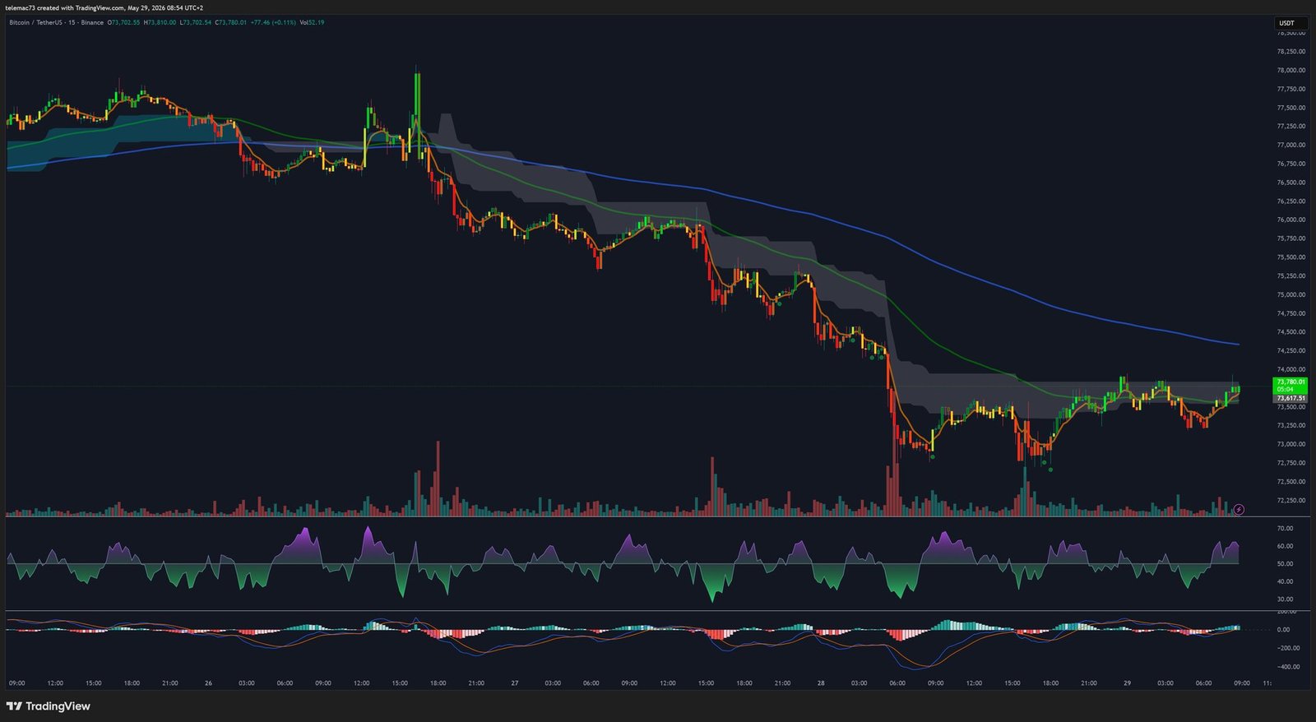Click the green 73,780.01 current price label

pos(1290,385)
